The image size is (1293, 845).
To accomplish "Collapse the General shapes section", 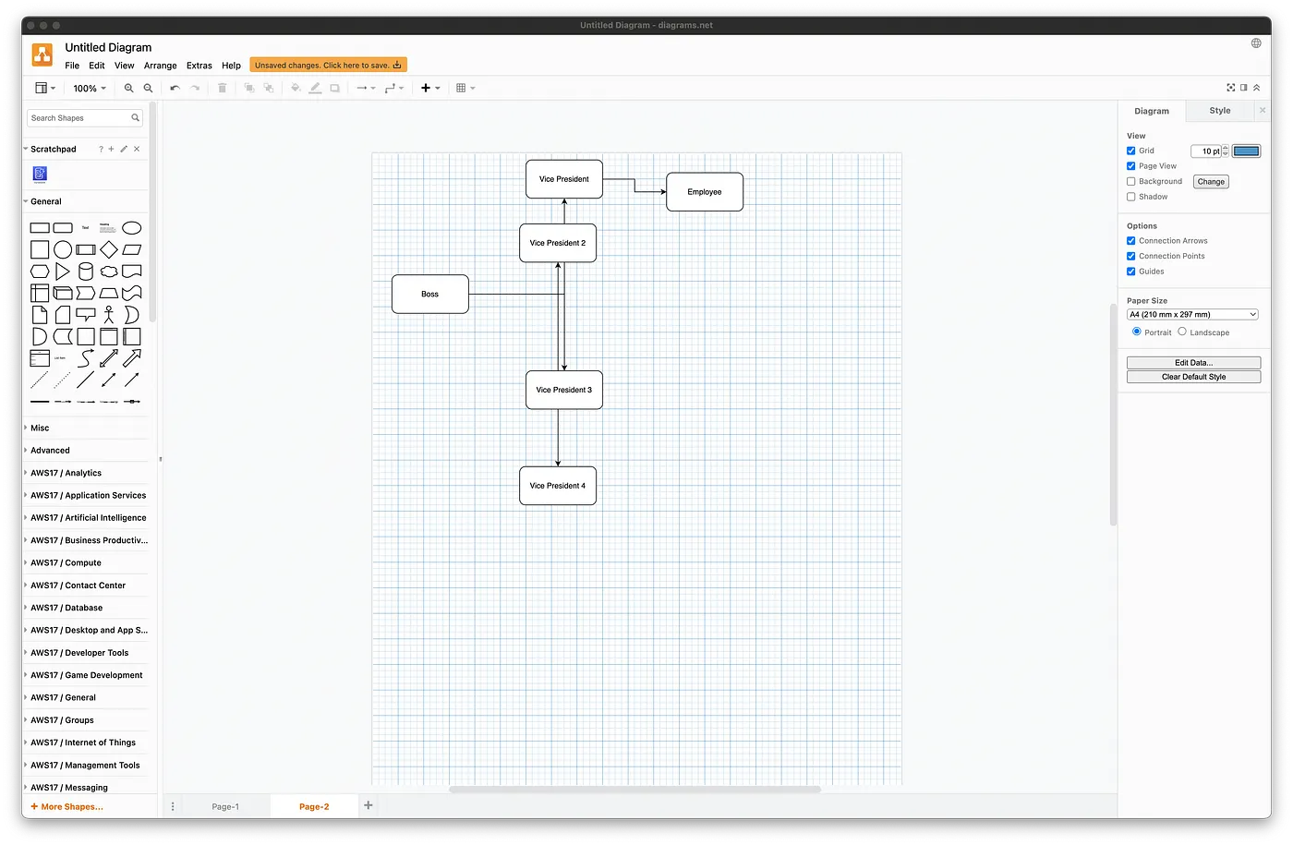I will pos(46,200).
